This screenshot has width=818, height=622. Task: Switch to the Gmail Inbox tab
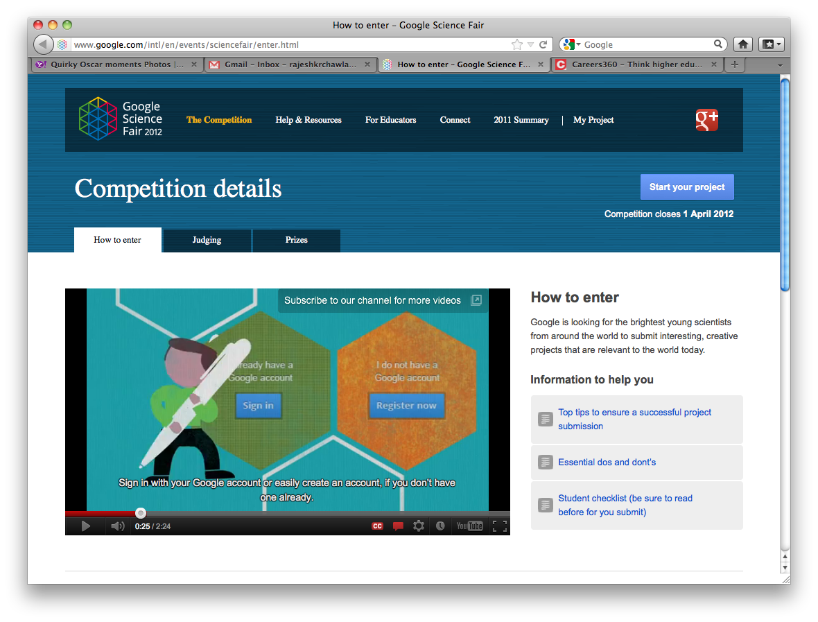click(x=290, y=64)
